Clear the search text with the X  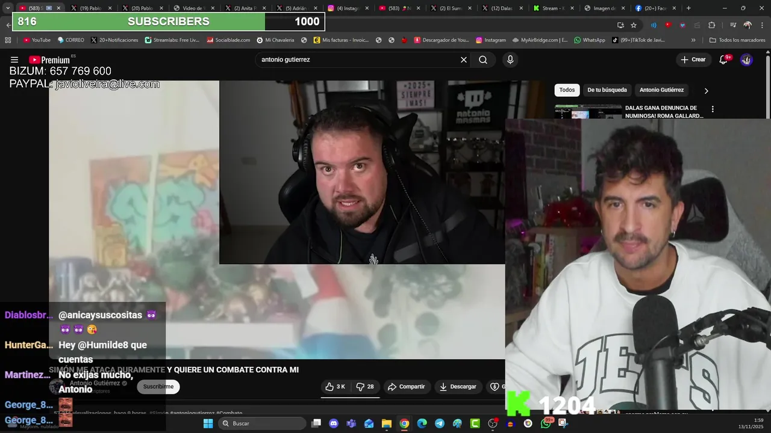point(464,60)
